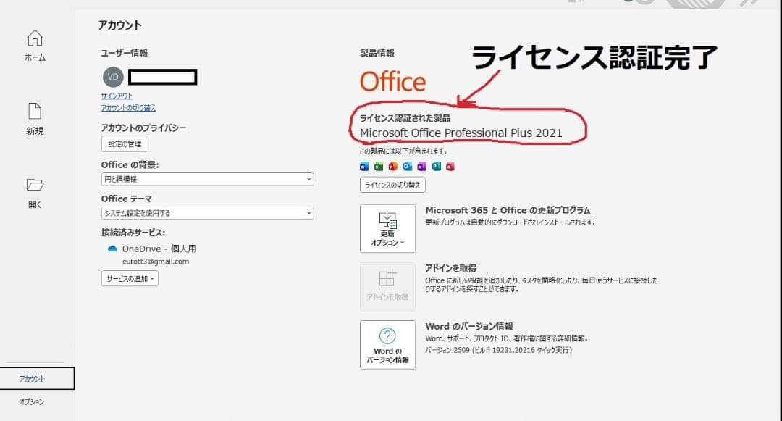Expand the Office テーマ dropdown
The height and width of the screenshot is (421, 782).
click(x=206, y=212)
